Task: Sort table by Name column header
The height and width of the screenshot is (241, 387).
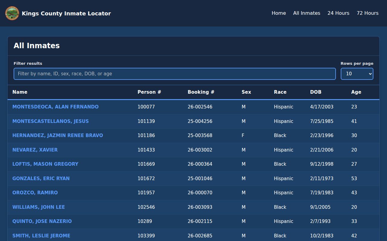Action: [20, 92]
